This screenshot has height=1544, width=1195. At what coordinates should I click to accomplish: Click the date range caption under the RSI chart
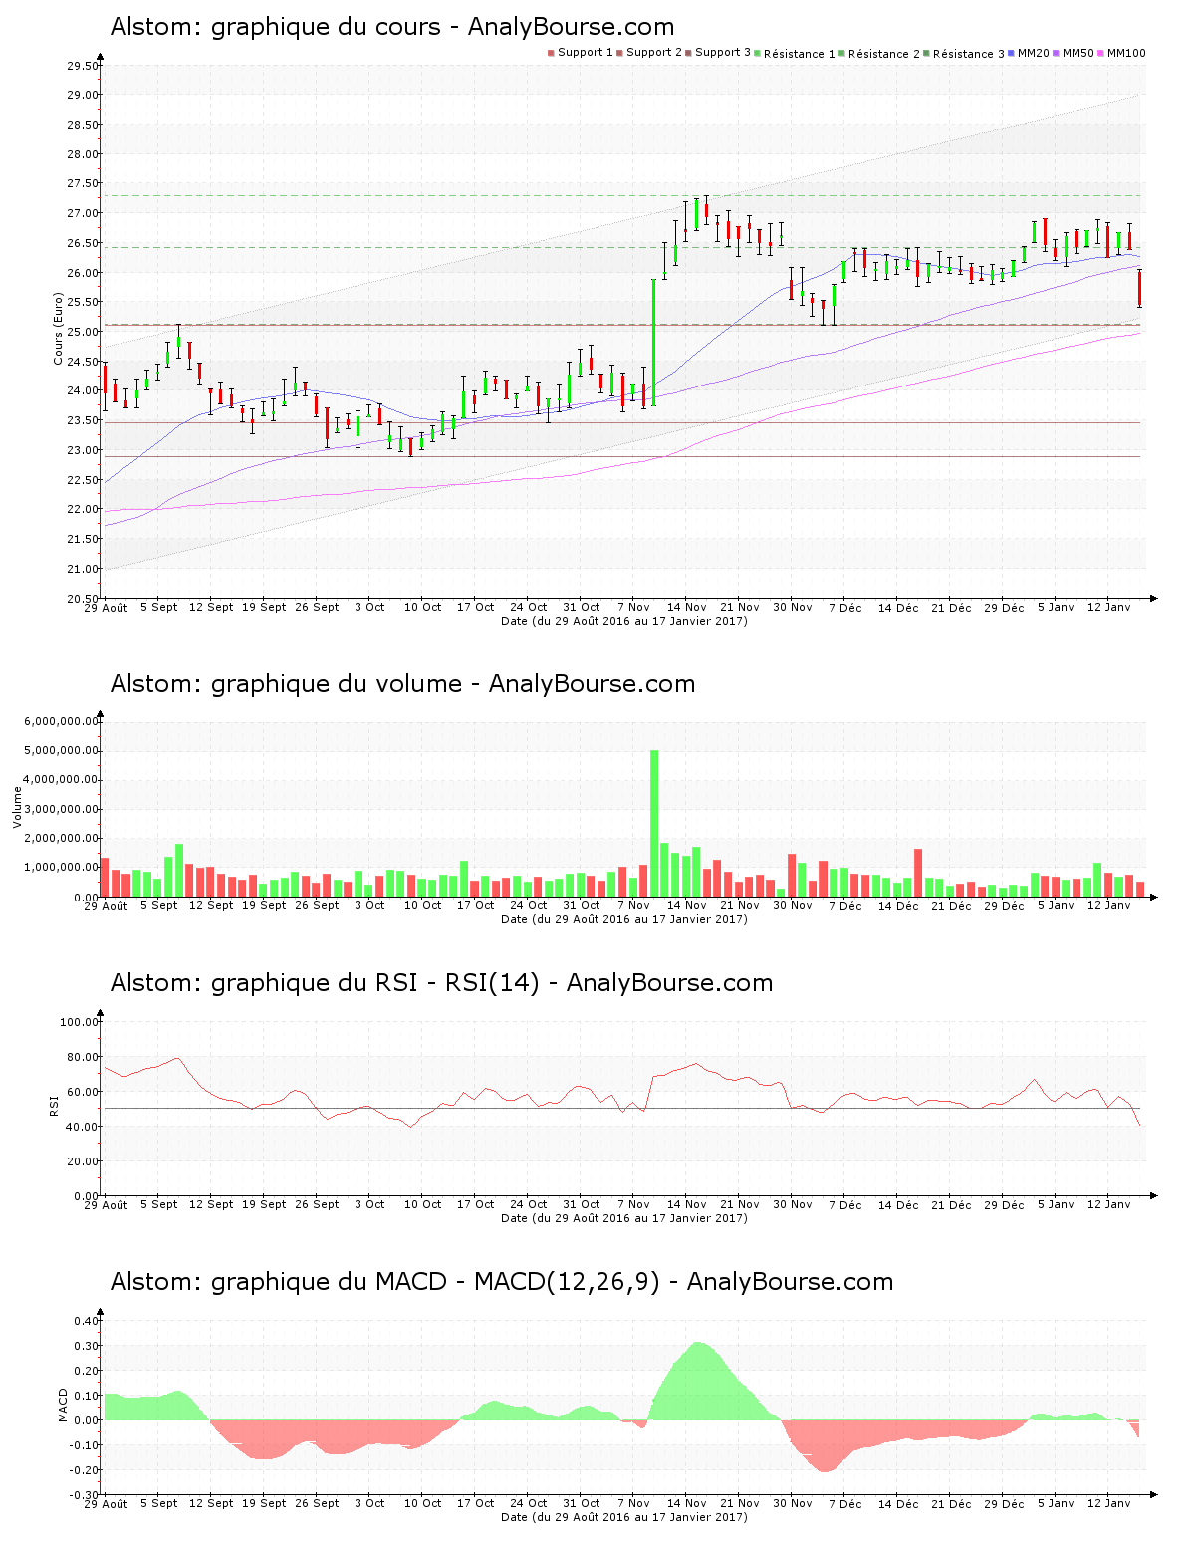[623, 1218]
